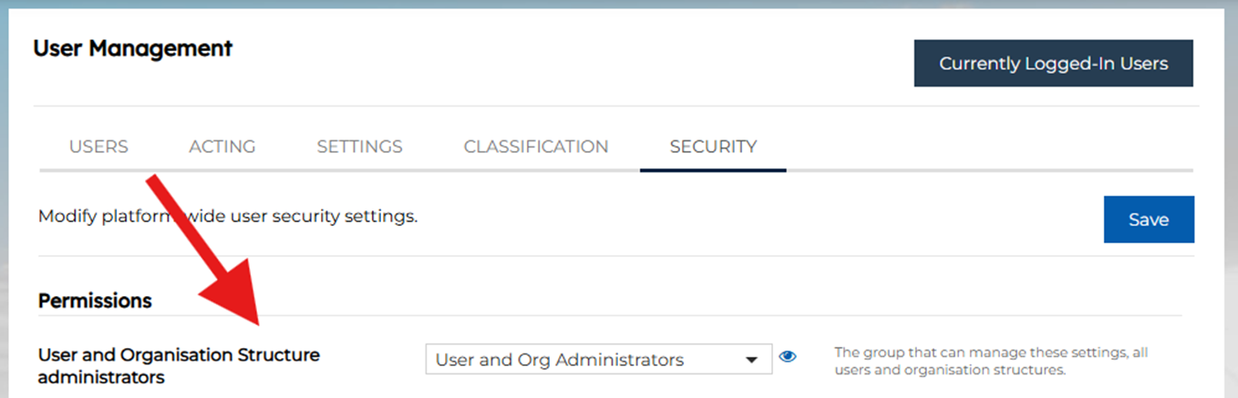Click the User Management page heading
The image size is (1238, 398).
[132, 48]
